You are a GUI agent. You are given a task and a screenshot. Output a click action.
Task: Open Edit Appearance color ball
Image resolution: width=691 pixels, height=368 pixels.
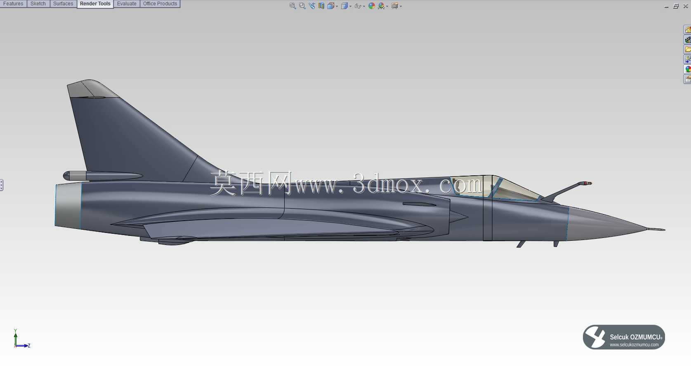coord(372,6)
